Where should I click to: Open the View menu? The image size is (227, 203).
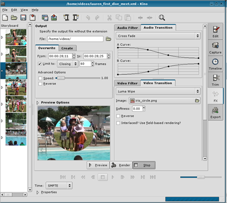(x=24, y=9)
